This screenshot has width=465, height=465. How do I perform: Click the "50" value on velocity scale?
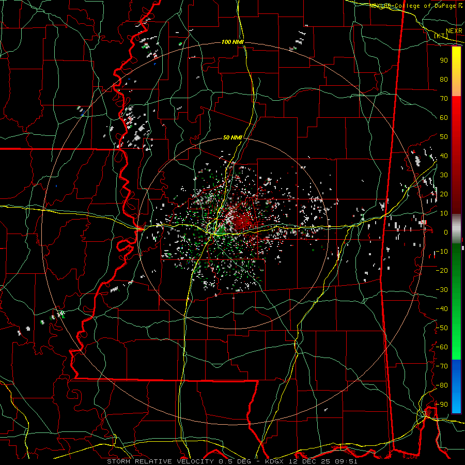click(444, 137)
